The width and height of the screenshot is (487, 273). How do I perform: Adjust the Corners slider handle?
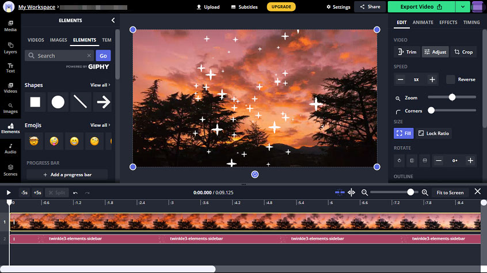[431, 110]
